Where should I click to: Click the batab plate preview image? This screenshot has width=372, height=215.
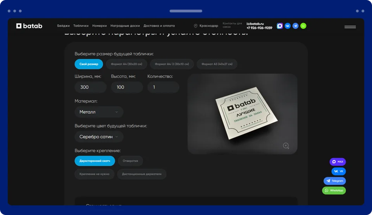tap(242, 114)
